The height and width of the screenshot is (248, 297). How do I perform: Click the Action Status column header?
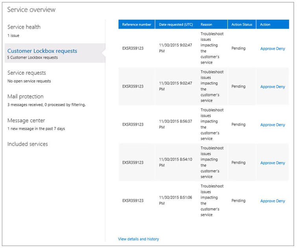click(242, 24)
